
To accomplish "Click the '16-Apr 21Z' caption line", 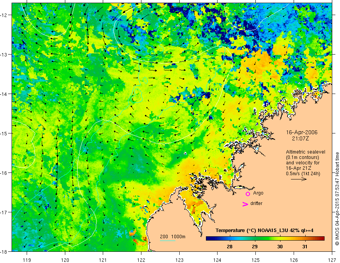I will pos(299,168).
